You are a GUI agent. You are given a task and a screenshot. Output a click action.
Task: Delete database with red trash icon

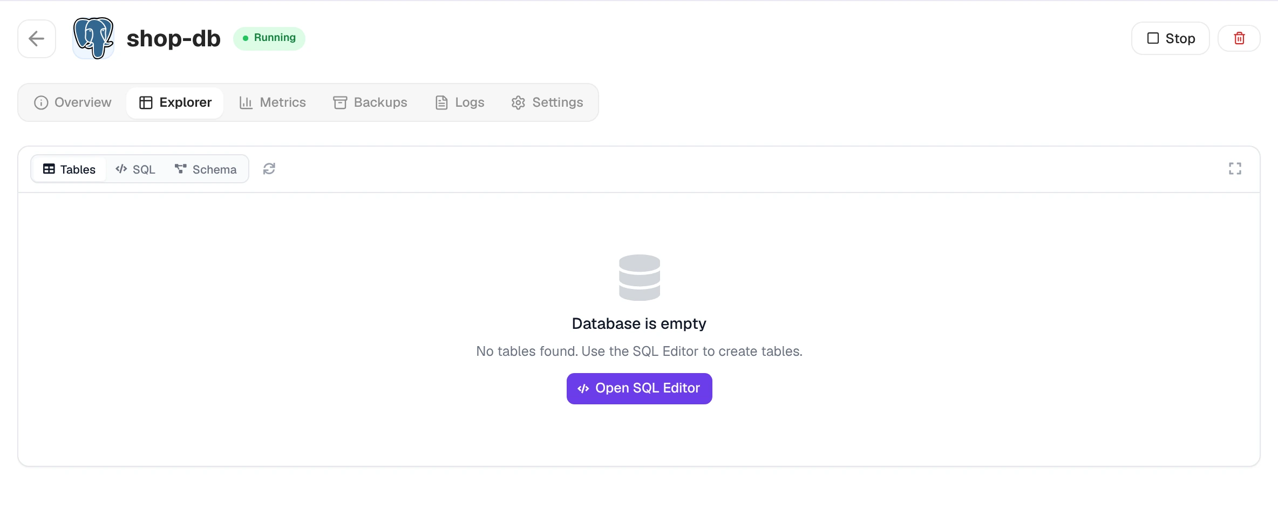[1239, 38]
